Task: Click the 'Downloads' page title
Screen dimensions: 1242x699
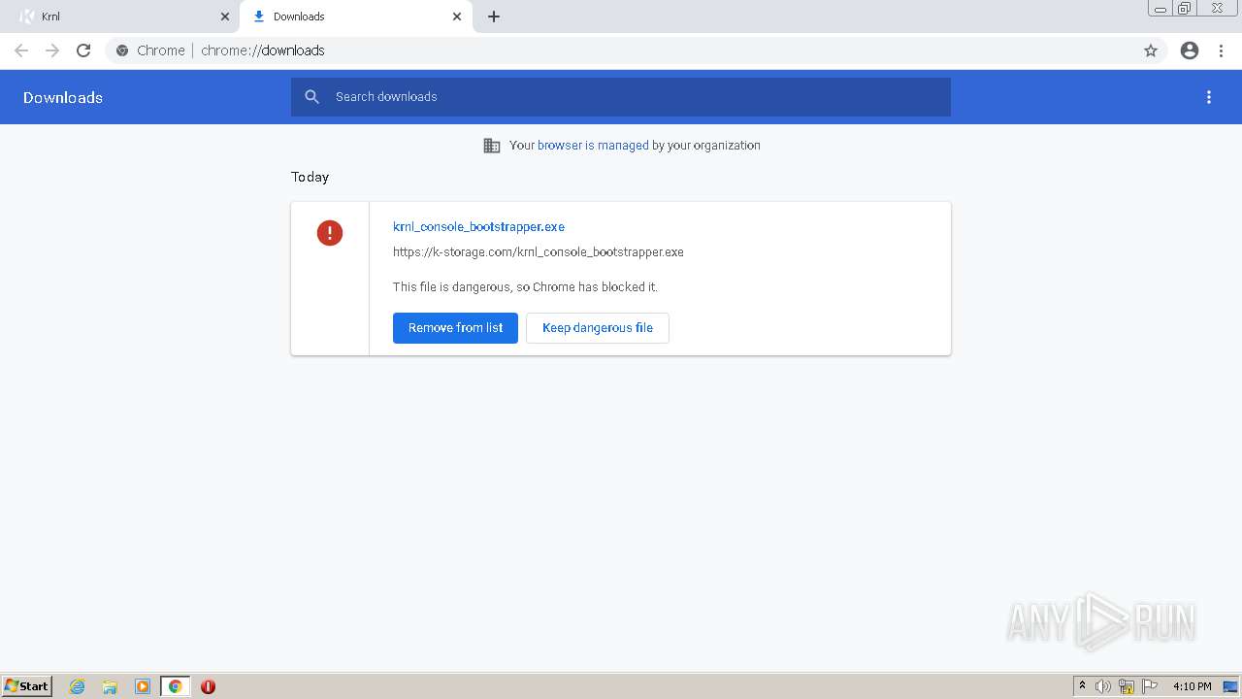Action: click(x=63, y=97)
